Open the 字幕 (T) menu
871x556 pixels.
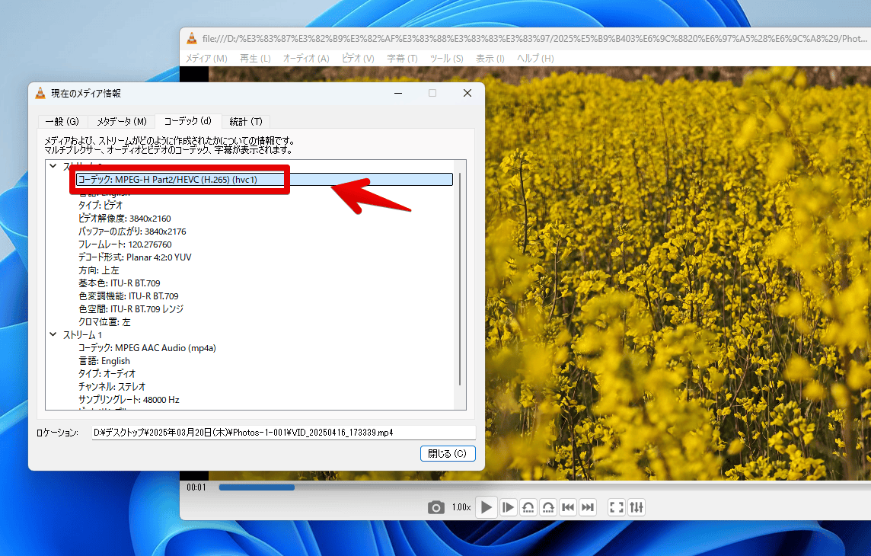click(402, 58)
